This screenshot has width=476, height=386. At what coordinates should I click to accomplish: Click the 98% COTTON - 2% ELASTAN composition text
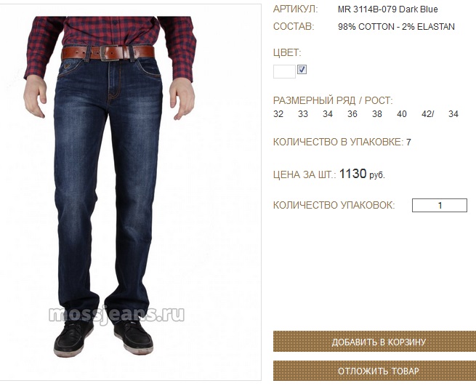click(396, 27)
